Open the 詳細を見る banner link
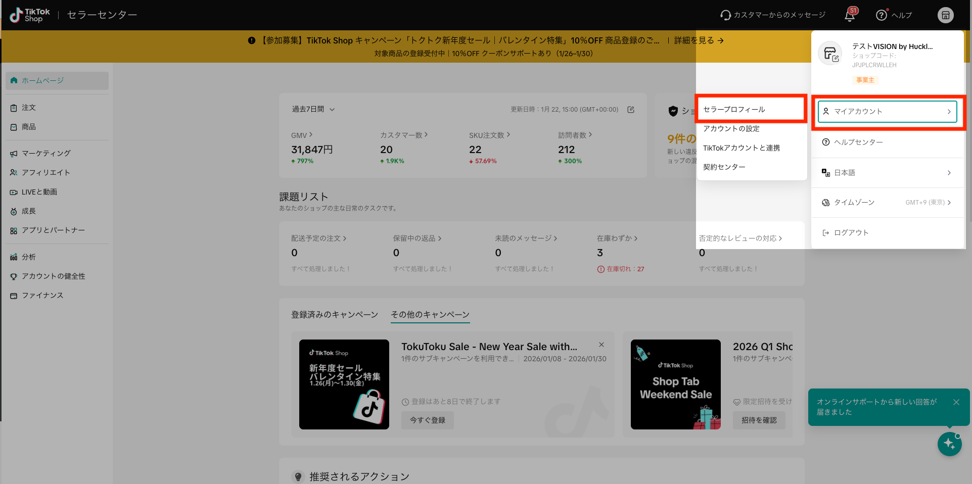 coord(699,40)
